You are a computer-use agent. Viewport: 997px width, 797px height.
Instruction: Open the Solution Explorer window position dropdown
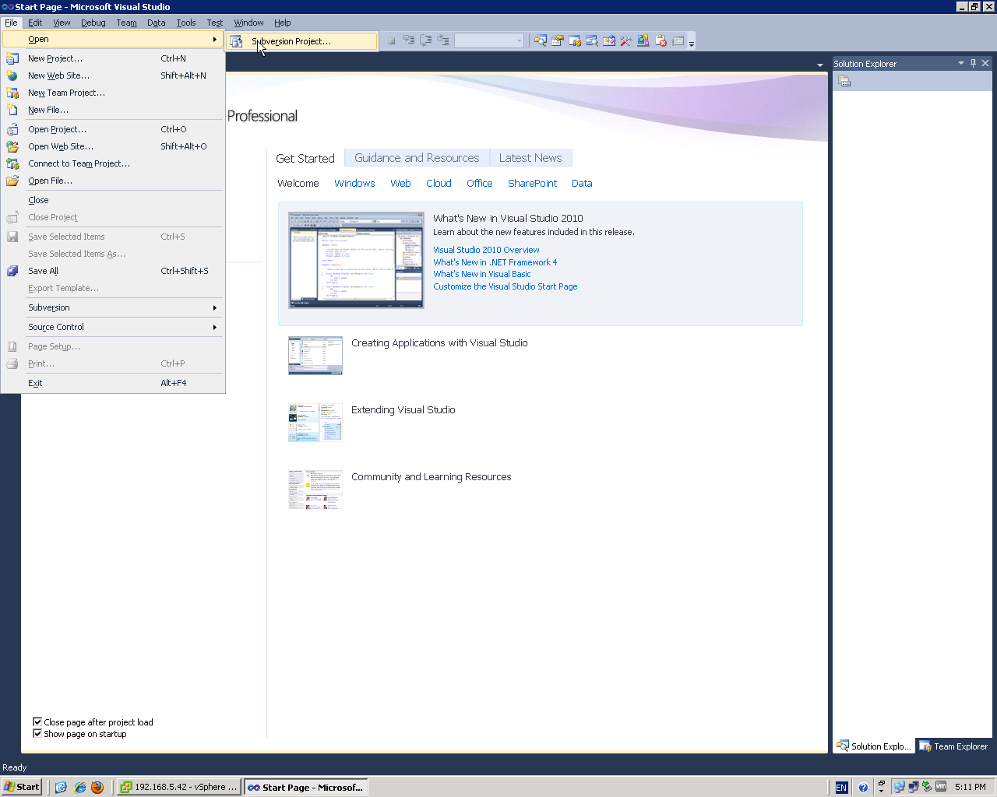pyautogui.click(x=961, y=63)
